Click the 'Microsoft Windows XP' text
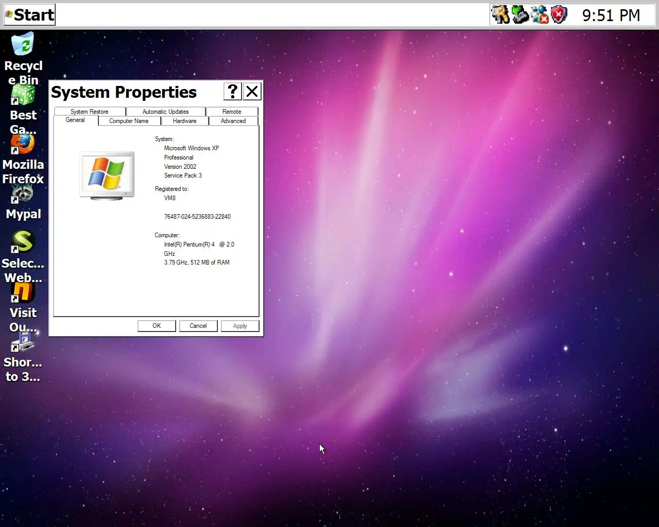Viewport: 659px width, 527px height. click(x=192, y=148)
